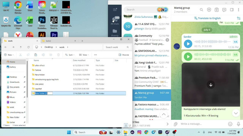
Task: Open Settings gear on taskbar
Action: click(x=118, y=132)
